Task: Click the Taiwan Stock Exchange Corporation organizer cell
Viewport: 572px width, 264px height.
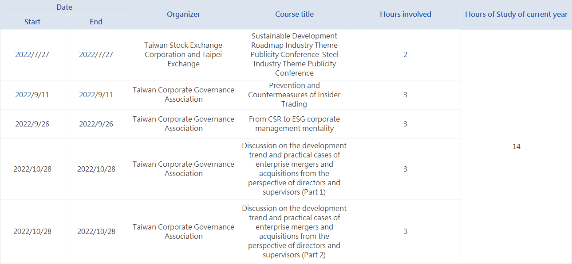Action: point(183,55)
